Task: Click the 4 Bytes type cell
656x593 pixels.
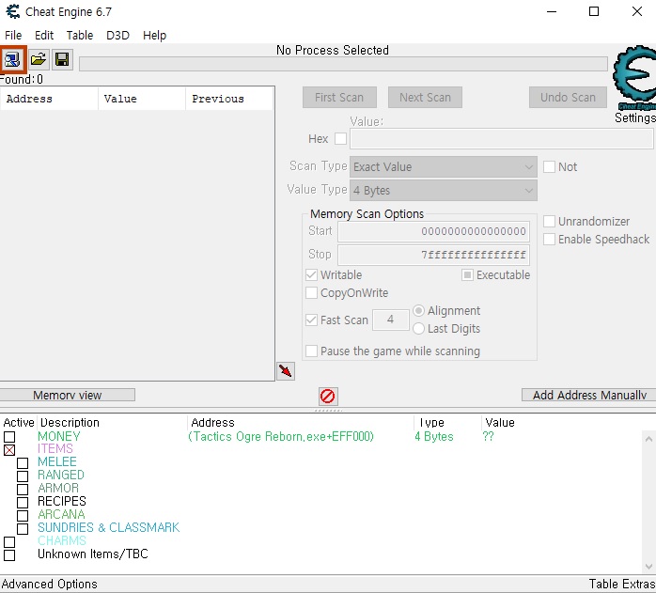Action: tap(434, 436)
